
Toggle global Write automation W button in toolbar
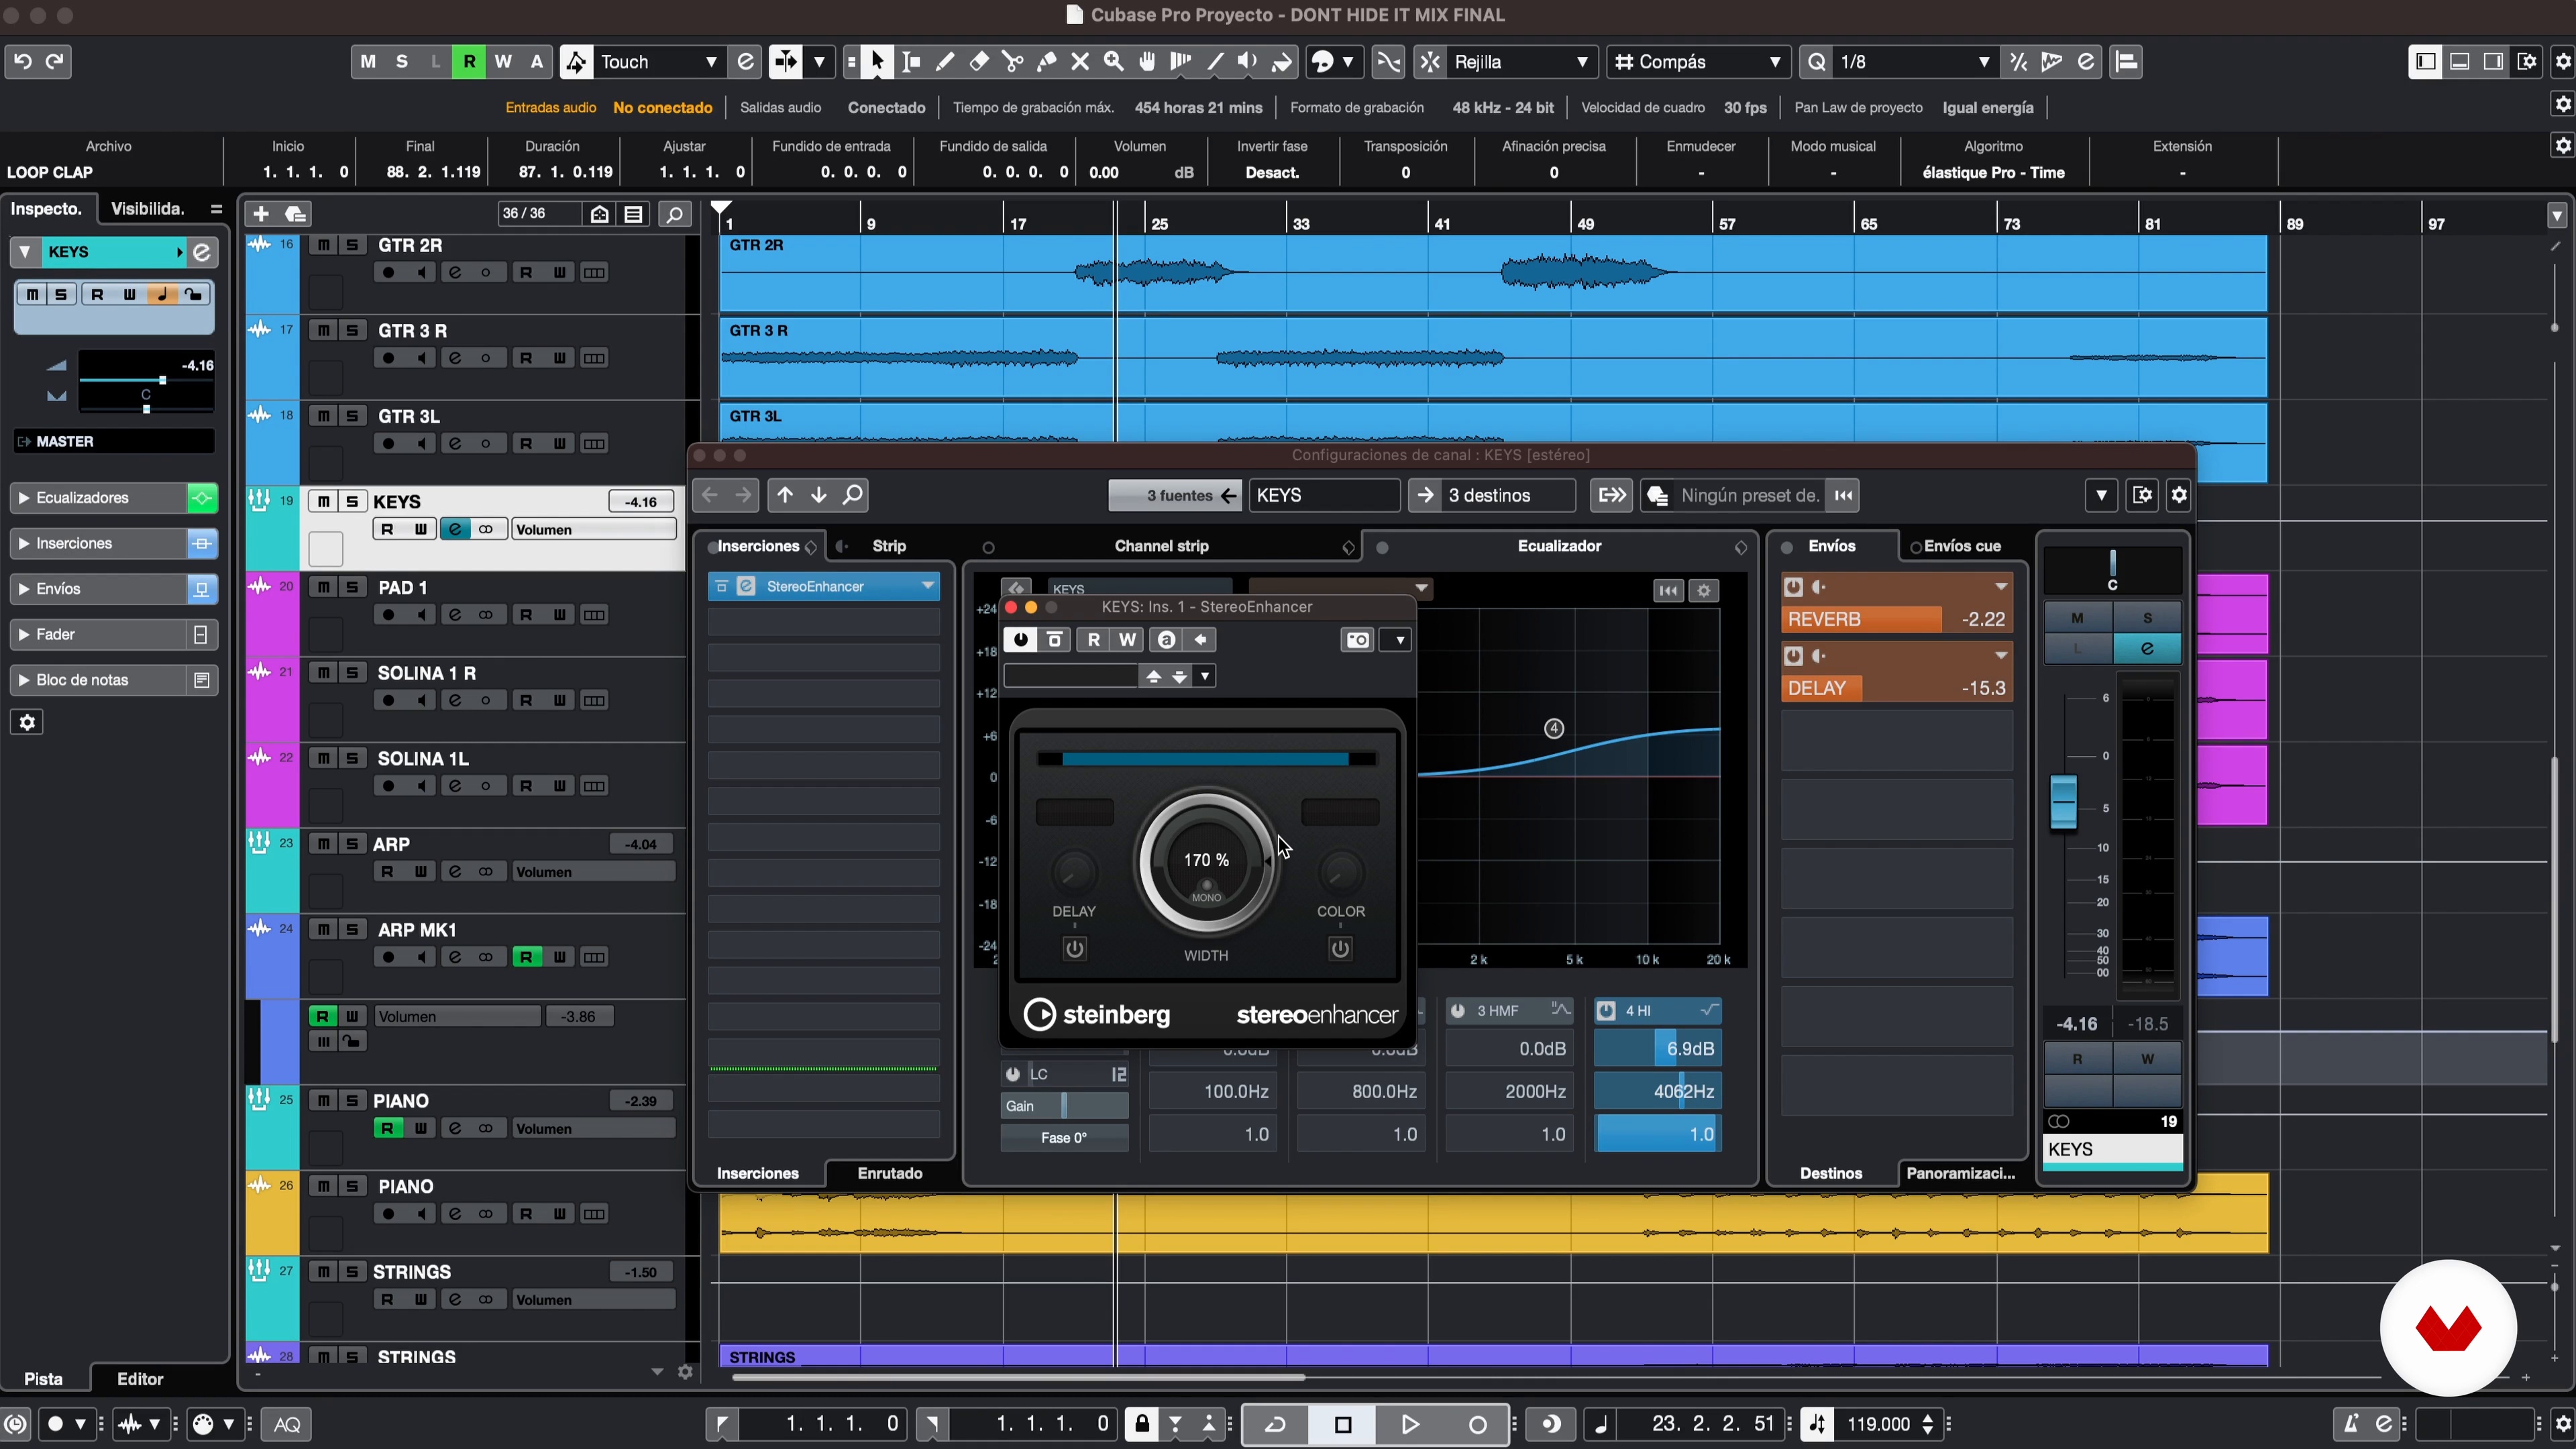point(503,61)
